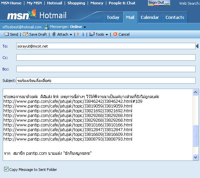Set low priority with blue down arrow

pyautogui.click(x=83, y=34)
